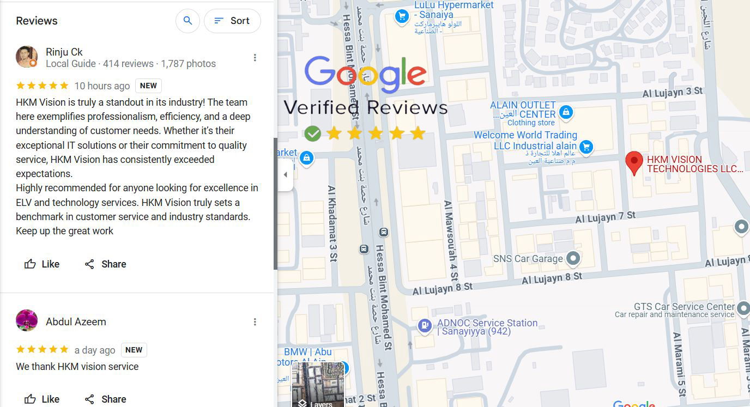Open three-dot menu for Rinju Ck review
Image resolution: width=750 pixels, height=407 pixels.
point(255,58)
